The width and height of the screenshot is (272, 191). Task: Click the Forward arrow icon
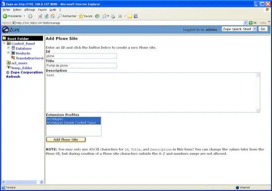[30, 16]
